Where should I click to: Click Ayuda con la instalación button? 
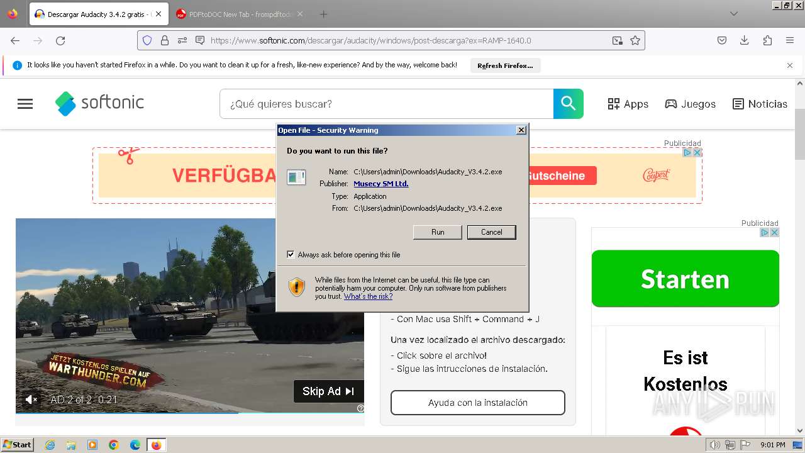[x=478, y=403]
